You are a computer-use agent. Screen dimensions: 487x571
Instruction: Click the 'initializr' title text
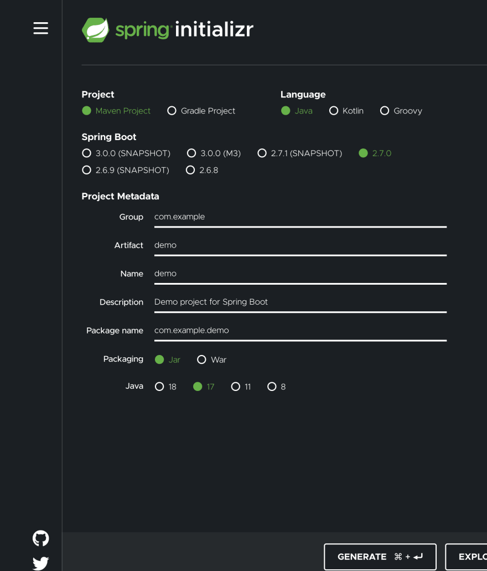click(x=214, y=29)
